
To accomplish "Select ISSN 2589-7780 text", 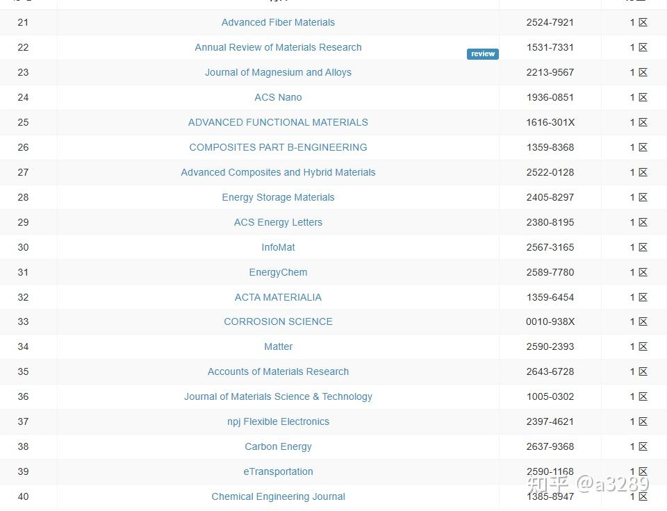I will (550, 272).
